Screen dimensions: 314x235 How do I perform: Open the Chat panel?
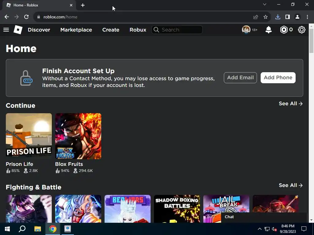coord(264,217)
